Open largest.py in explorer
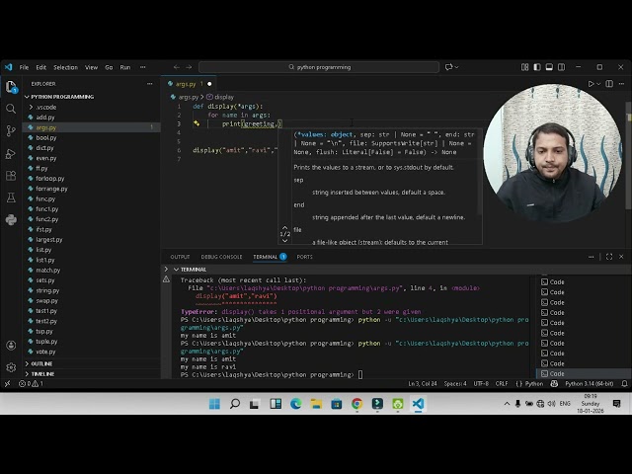The height and width of the screenshot is (474, 632). click(x=49, y=239)
